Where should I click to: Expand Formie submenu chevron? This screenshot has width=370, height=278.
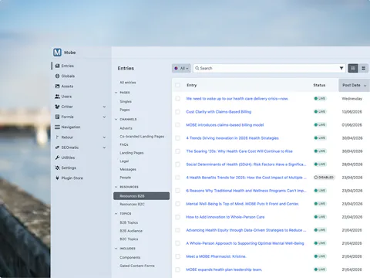tap(104, 117)
